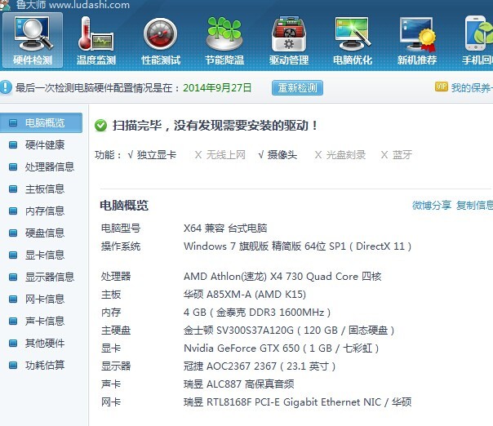Click the blue info icon beside 最后一次检测

(x=6, y=87)
